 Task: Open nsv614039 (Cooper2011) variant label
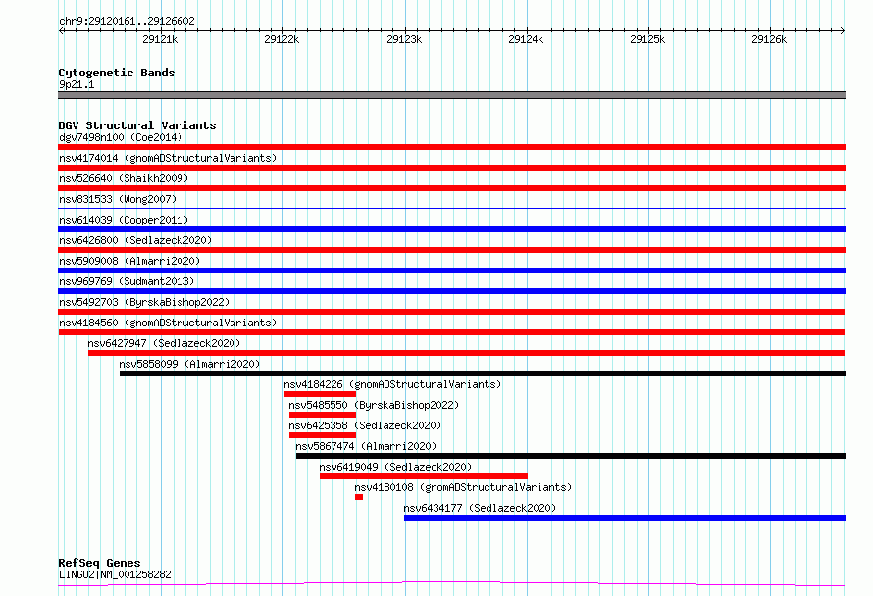pos(124,220)
